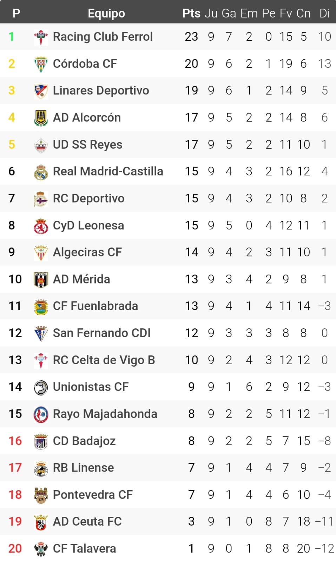Image resolution: width=336 pixels, height=561 pixels.
Task: Click the CF Fuenlabrada crest icon
Action: (x=41, y=306)
